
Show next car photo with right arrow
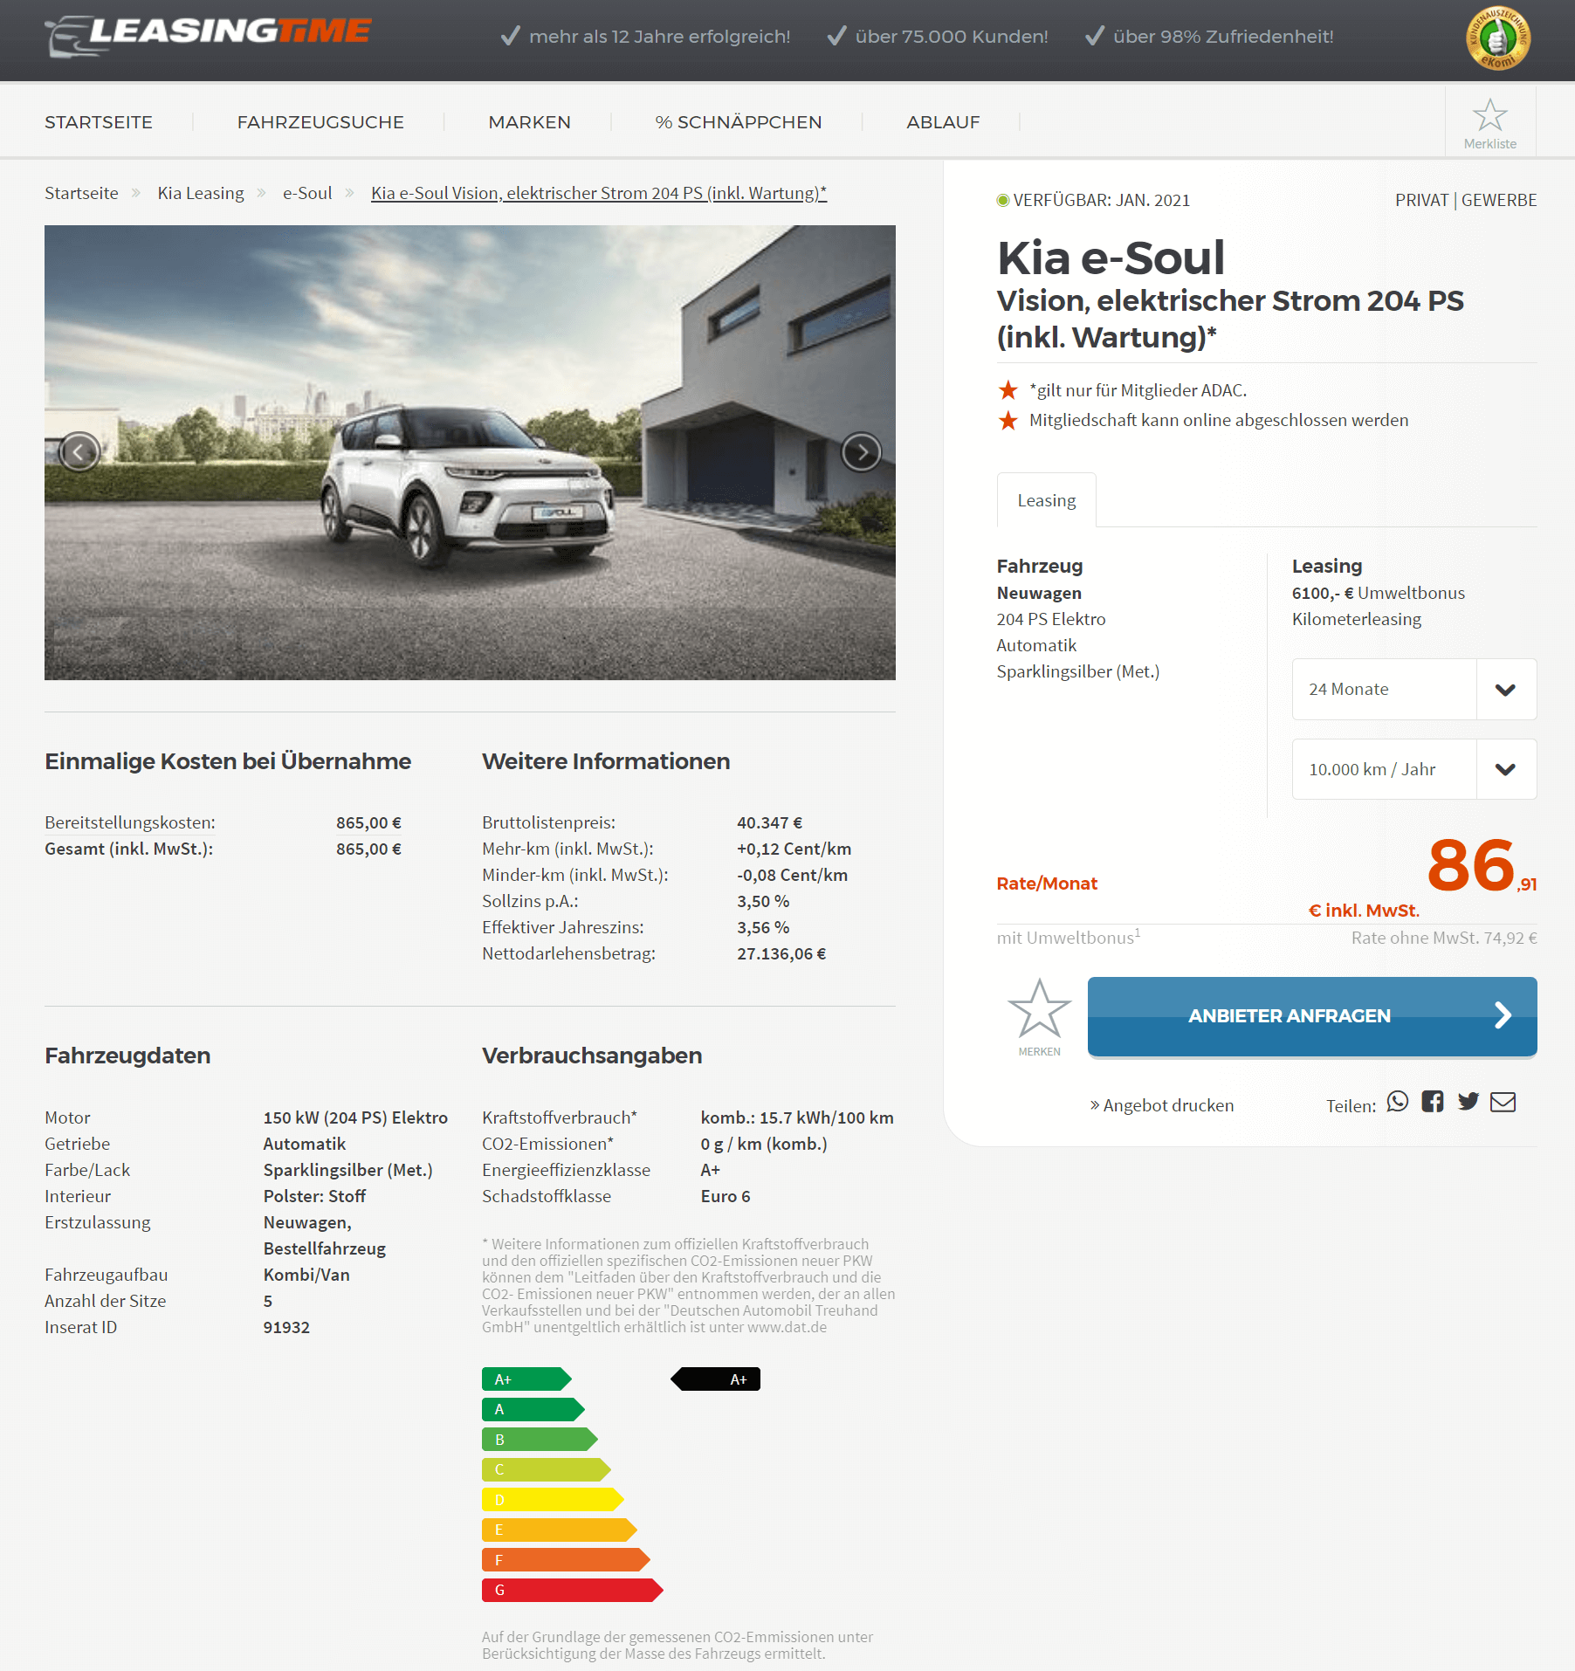tap(861, 451)
